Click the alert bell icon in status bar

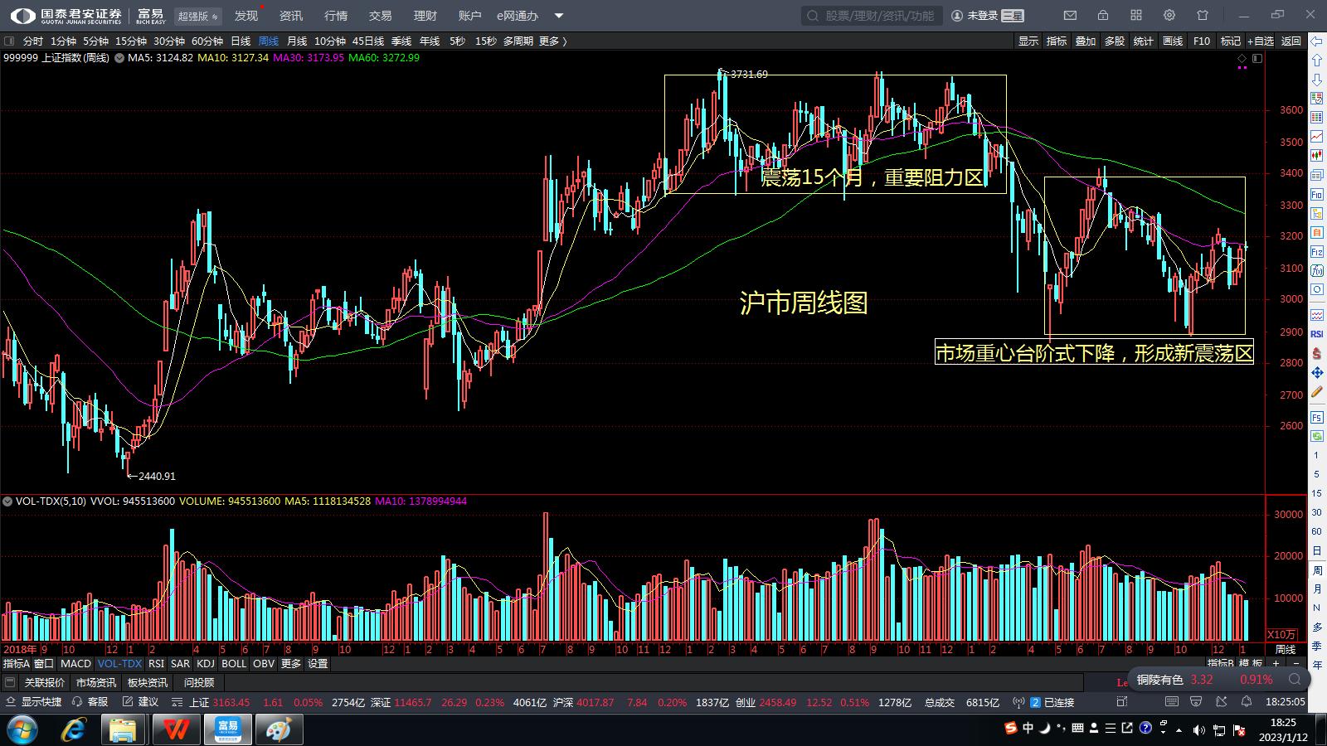(1247, 702)
